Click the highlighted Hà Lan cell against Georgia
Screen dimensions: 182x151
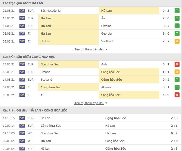(x=68, y=34)
